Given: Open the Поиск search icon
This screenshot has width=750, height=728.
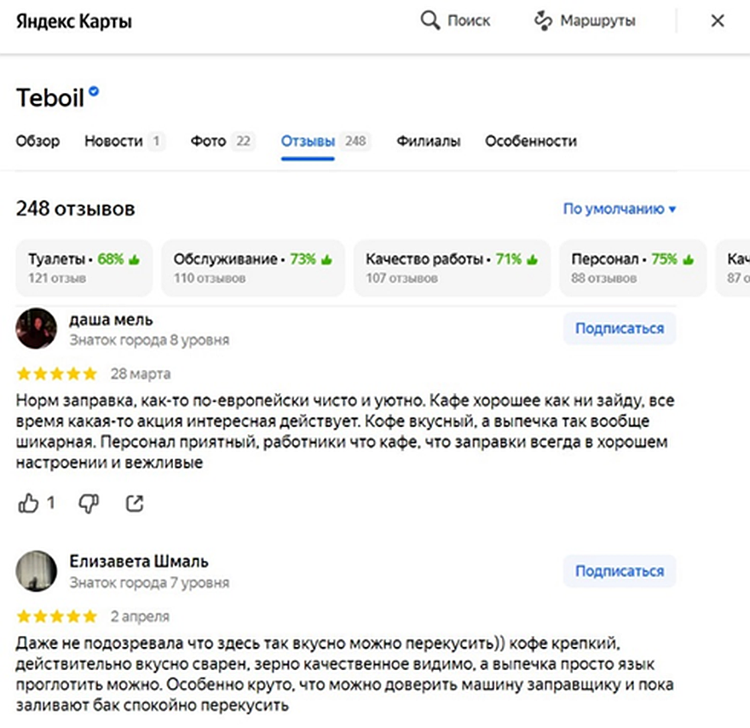Looking at the screenshot, I should click(429, 20).
